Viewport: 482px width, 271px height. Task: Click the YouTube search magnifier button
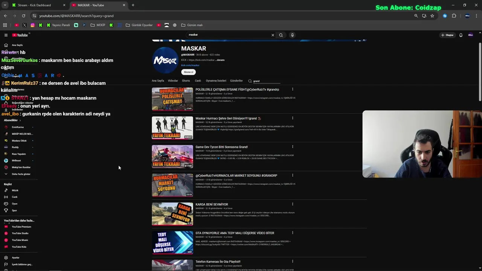[x=281, y=35]
